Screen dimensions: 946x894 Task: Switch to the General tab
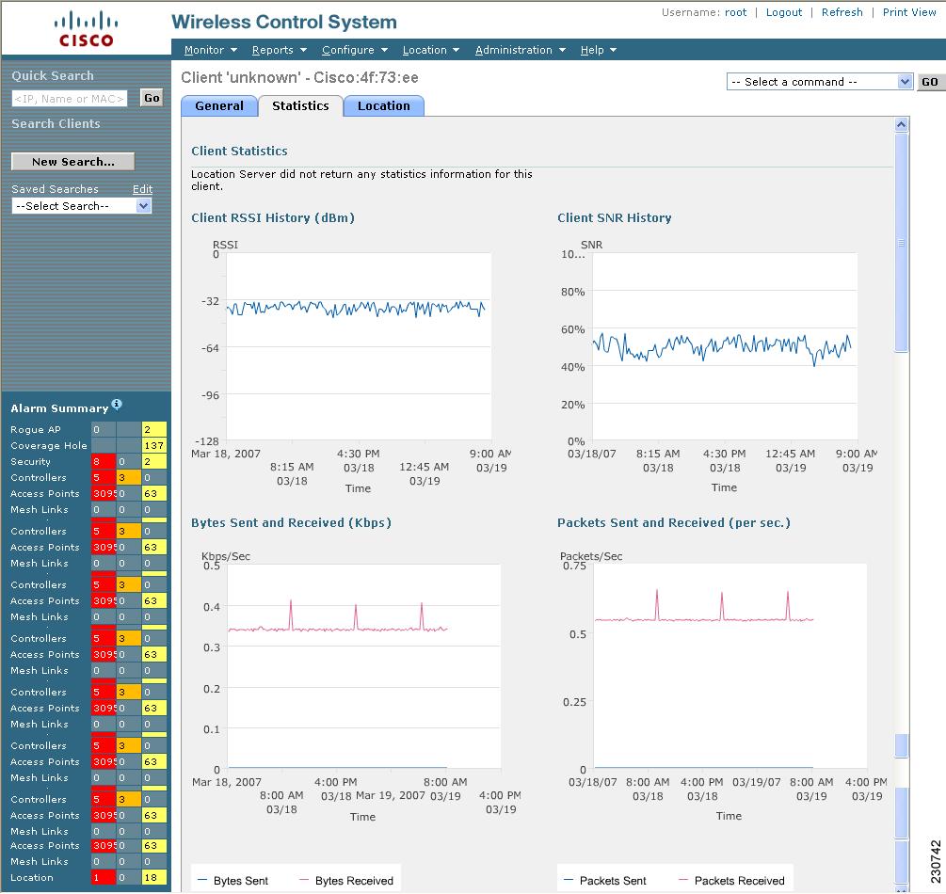pyautogui.click(x=219, y=106)
